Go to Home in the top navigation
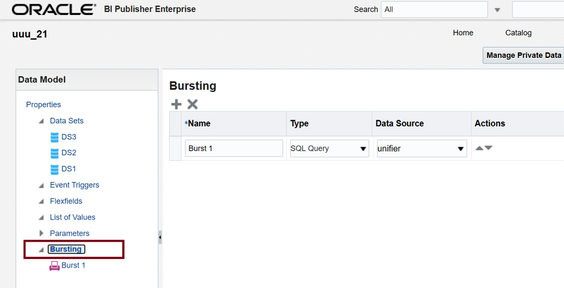This screenshot has width=564, height=288. coord(463,33)
